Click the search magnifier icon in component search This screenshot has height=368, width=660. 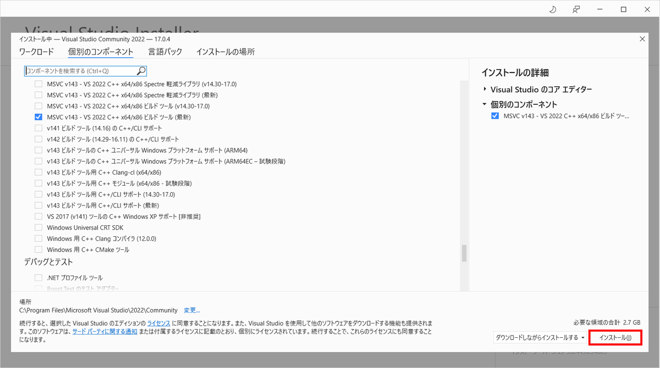[x=141, y=71]
